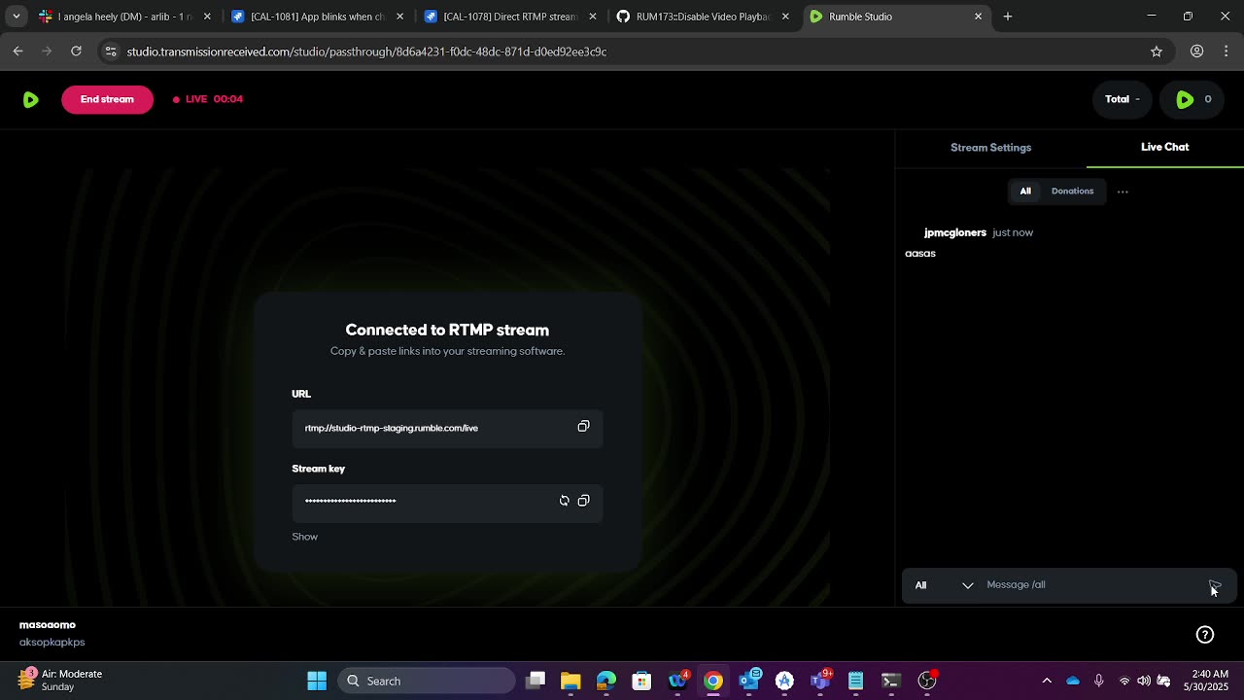Click the address bar URL

pos(366,52)
